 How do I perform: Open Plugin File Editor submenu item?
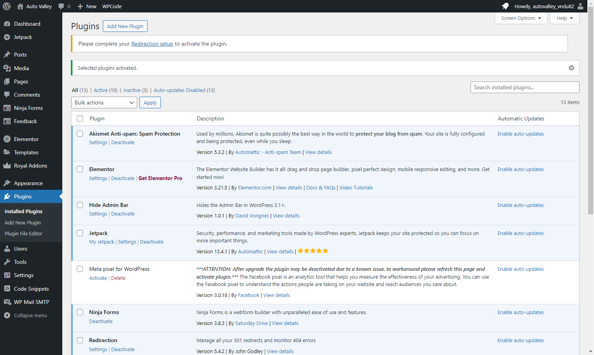tap(23, 233)
